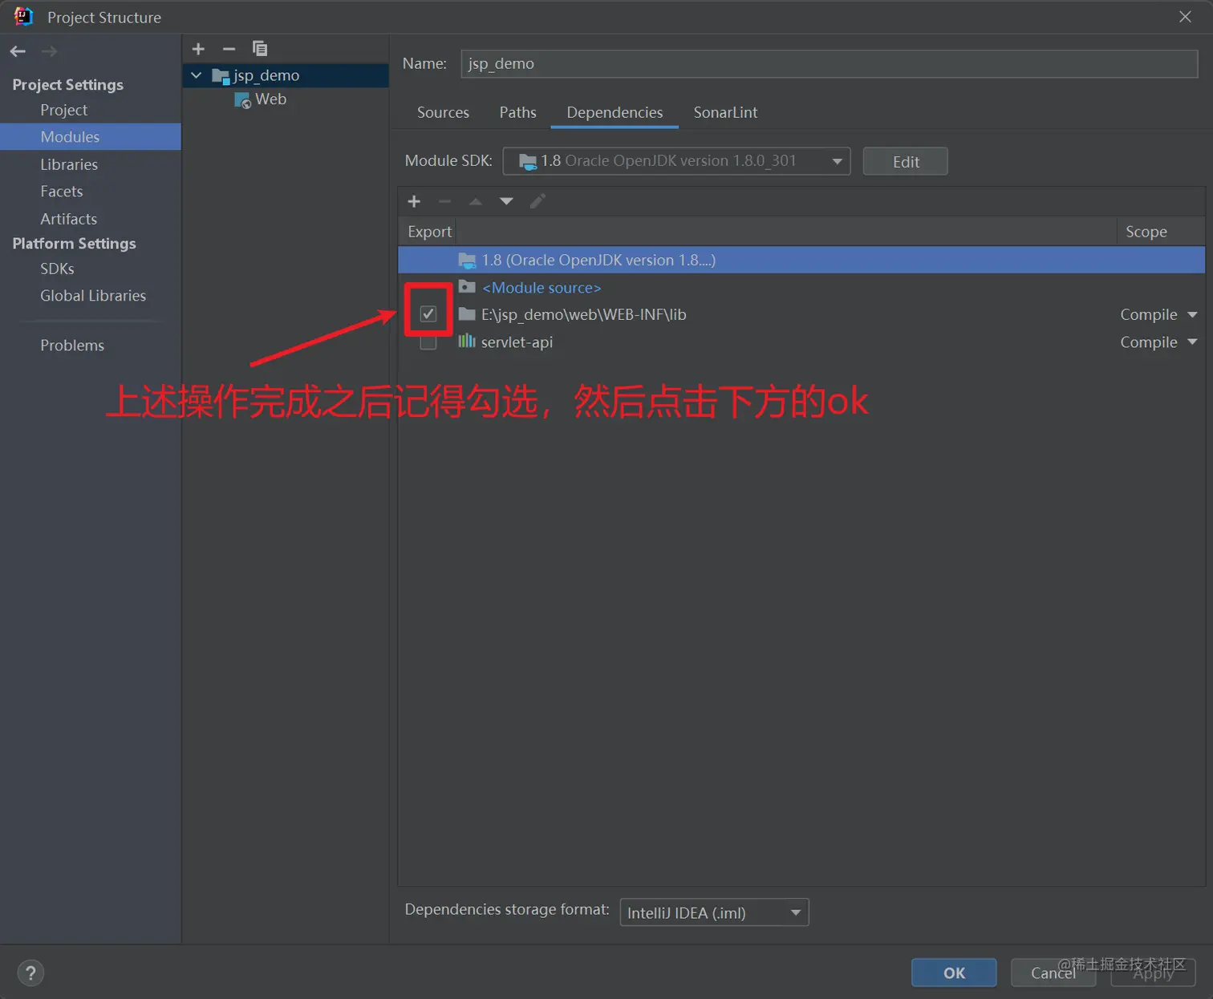
Task: Open Dependencies storage format dropdown
Action: point(714,912)
